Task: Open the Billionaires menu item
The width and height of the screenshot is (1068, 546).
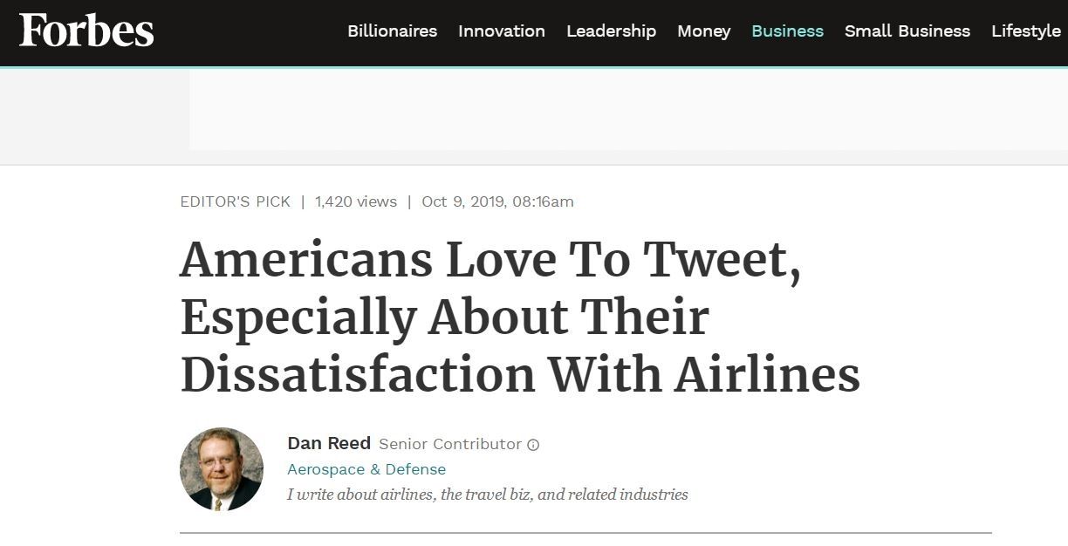Action: coord(392,31)
